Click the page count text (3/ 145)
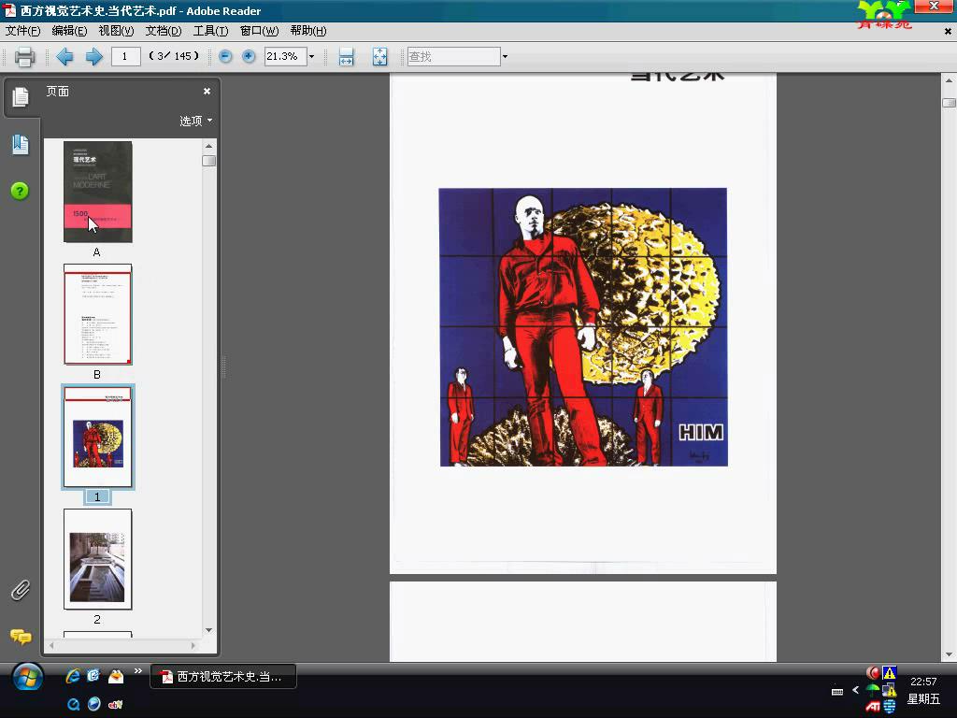The width and height of the screenshot is (957, 718). [x=174, y=56]
